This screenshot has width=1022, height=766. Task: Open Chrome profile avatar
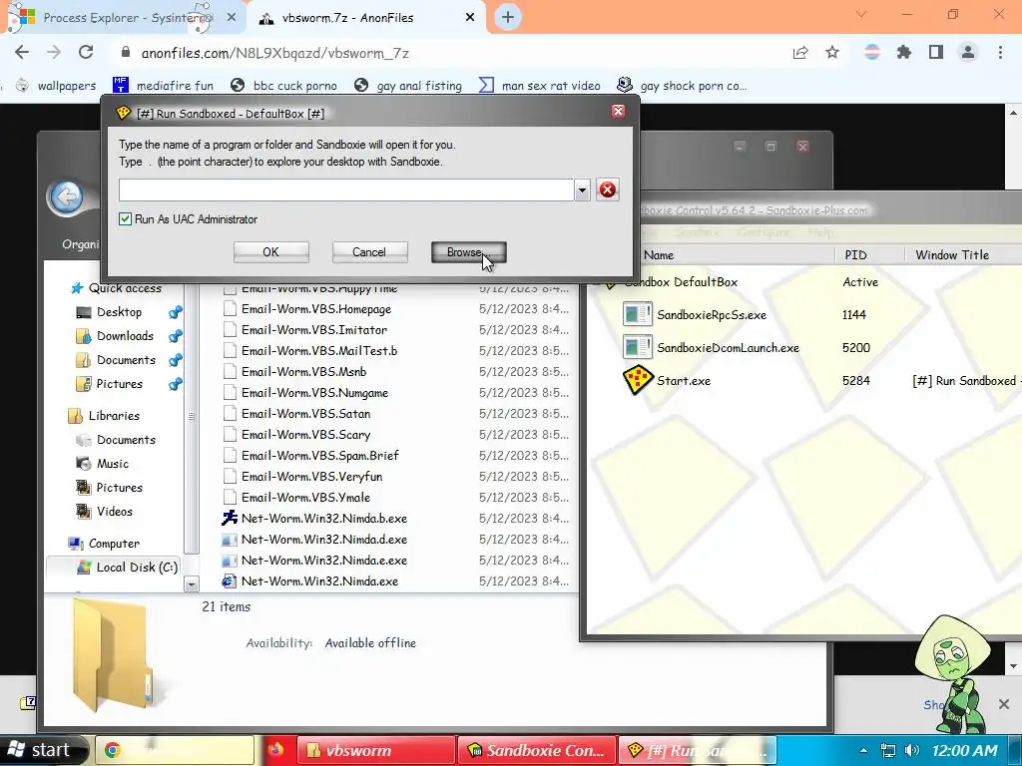(968, 53)
